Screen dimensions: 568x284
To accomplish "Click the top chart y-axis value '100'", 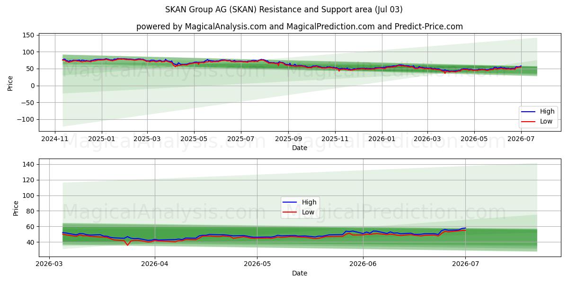I will [29, 52].
